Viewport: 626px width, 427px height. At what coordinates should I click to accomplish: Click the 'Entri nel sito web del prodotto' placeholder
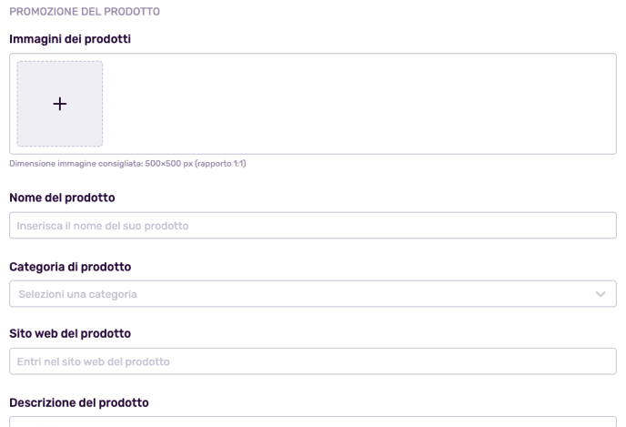click(93, 361)
